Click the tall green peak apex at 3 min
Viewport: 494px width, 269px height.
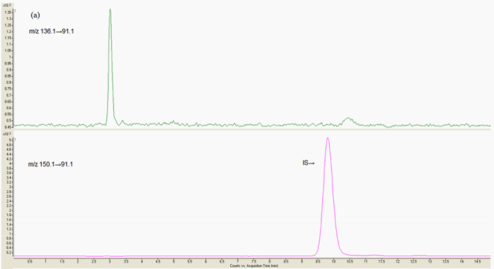point(110,10)
